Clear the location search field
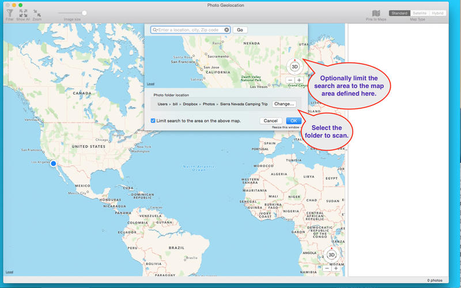The width and height of the screenshot is (461, 288). coord(226,30)
